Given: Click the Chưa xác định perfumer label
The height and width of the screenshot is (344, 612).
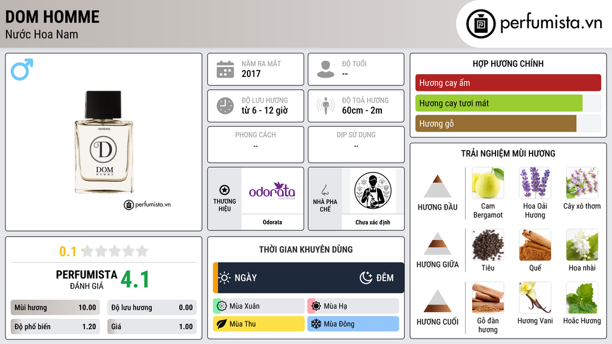Looking at the screenshot, I should tap(373, 222).
